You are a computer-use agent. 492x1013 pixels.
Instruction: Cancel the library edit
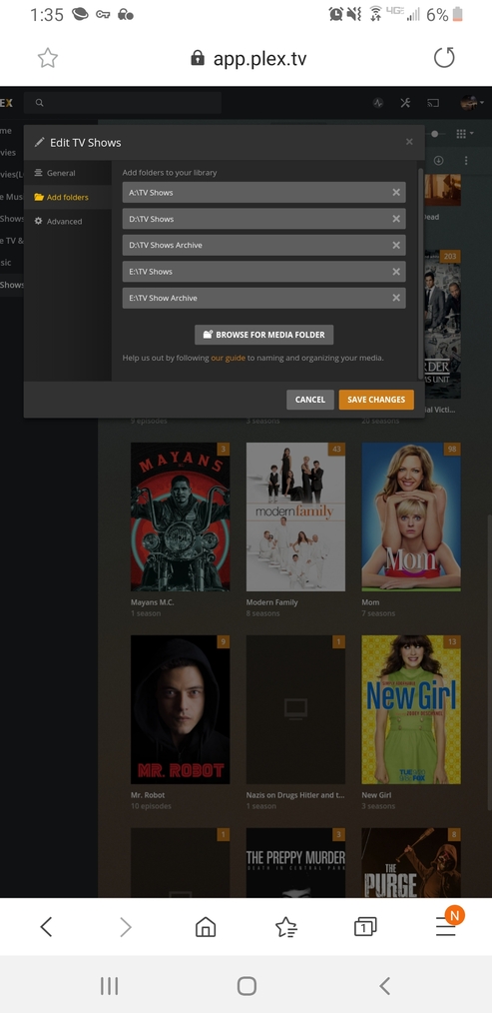point(310,400)
